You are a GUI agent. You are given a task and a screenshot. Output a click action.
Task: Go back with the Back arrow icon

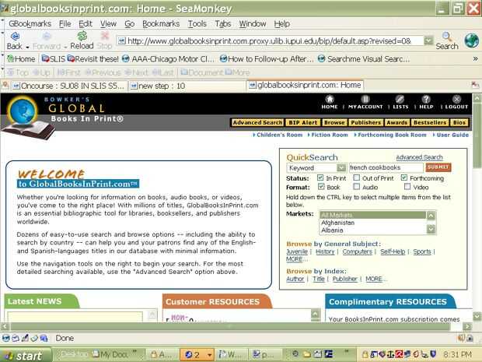tap(15, 37)
